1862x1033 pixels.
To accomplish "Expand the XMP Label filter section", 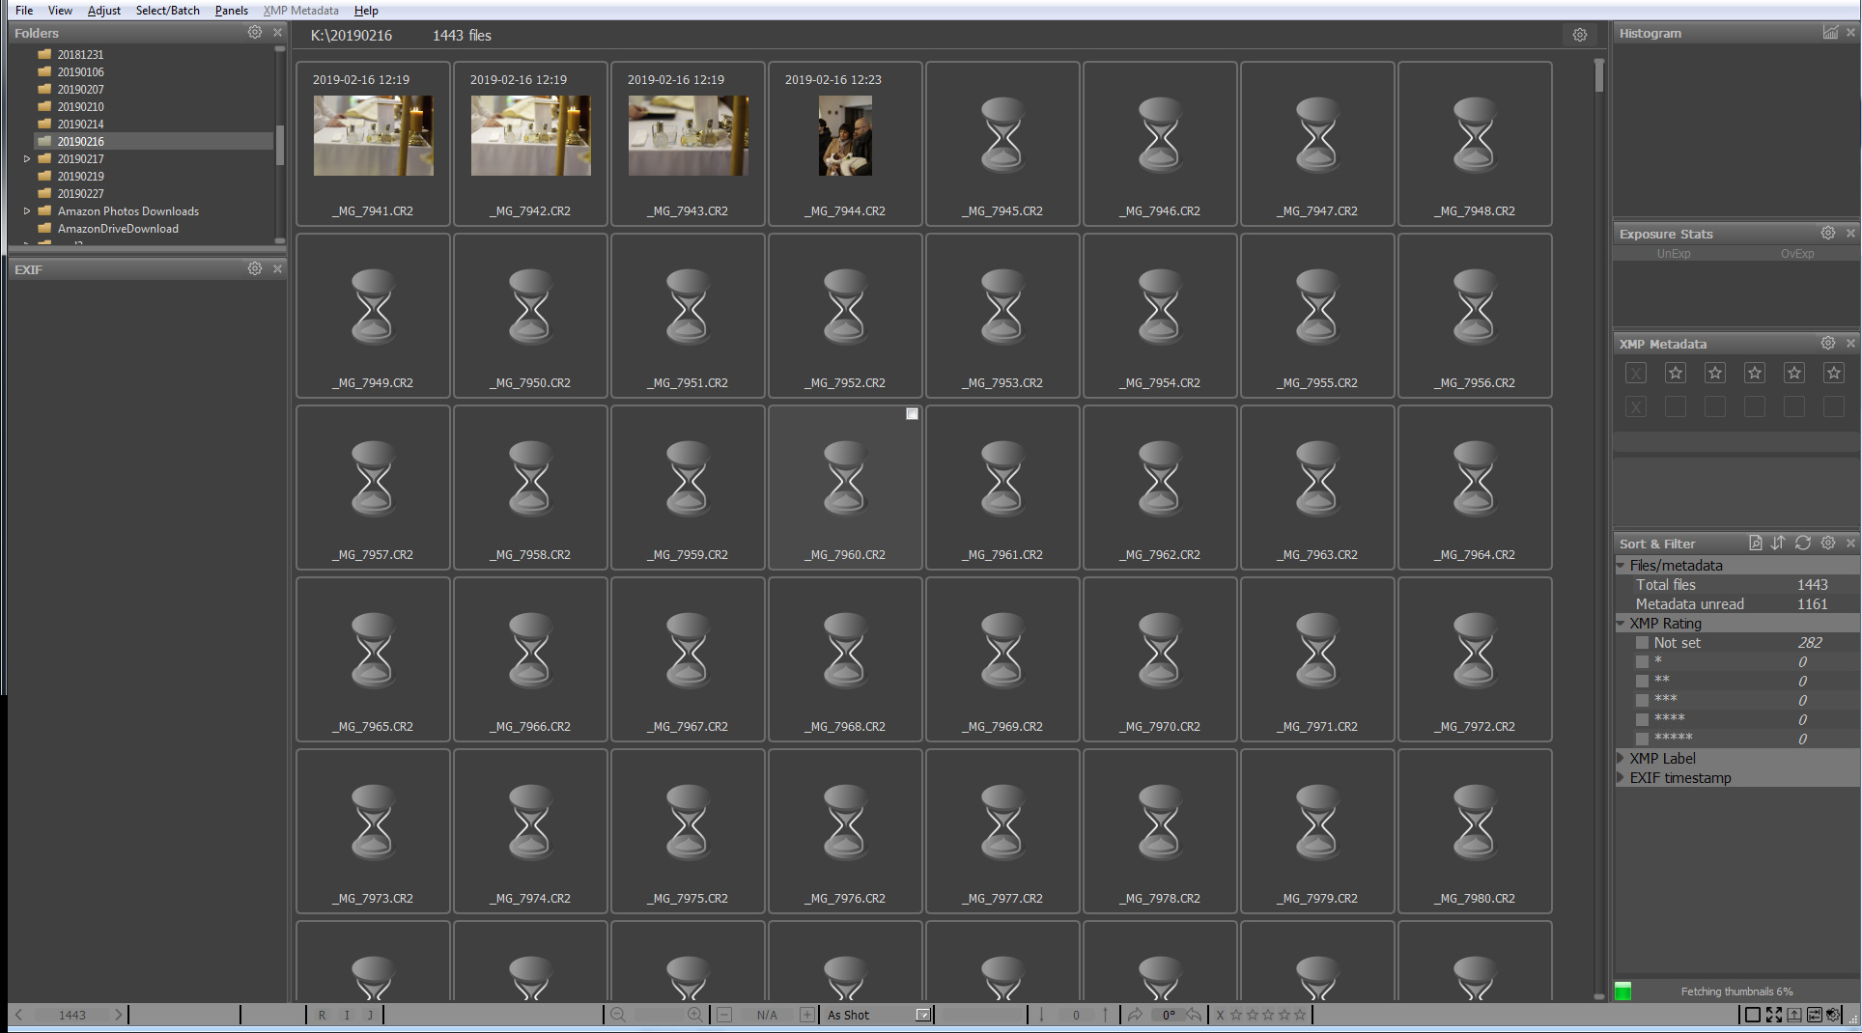I will (1622, 759).
